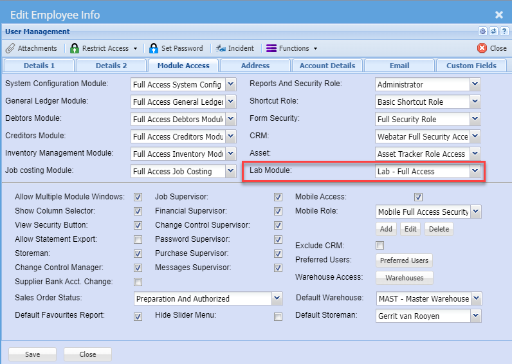Click the Preferred Users button

coord(404,260)
